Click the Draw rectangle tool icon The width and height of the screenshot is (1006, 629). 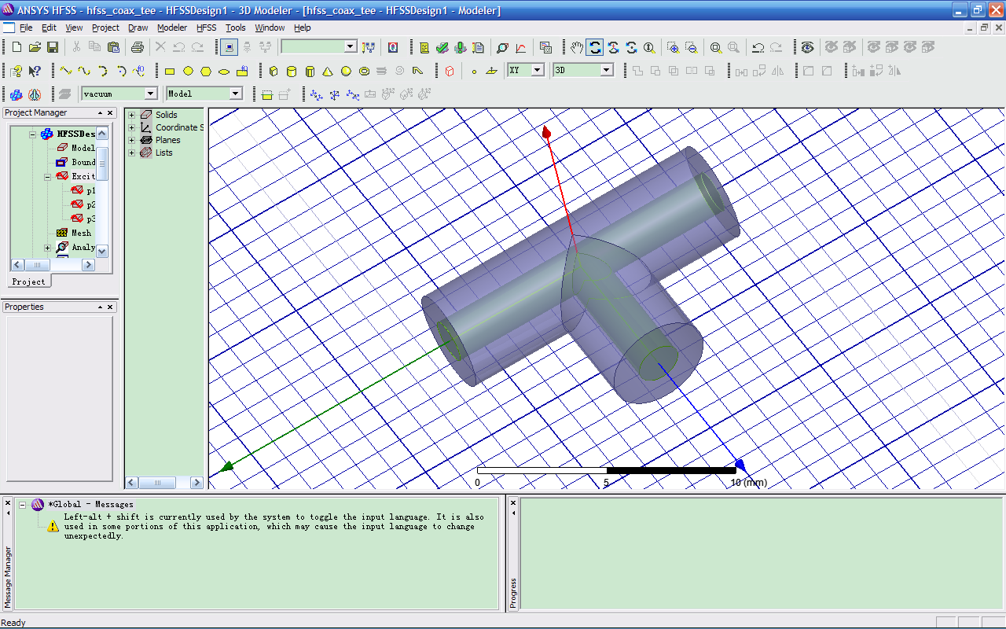(x=170, y=72)
